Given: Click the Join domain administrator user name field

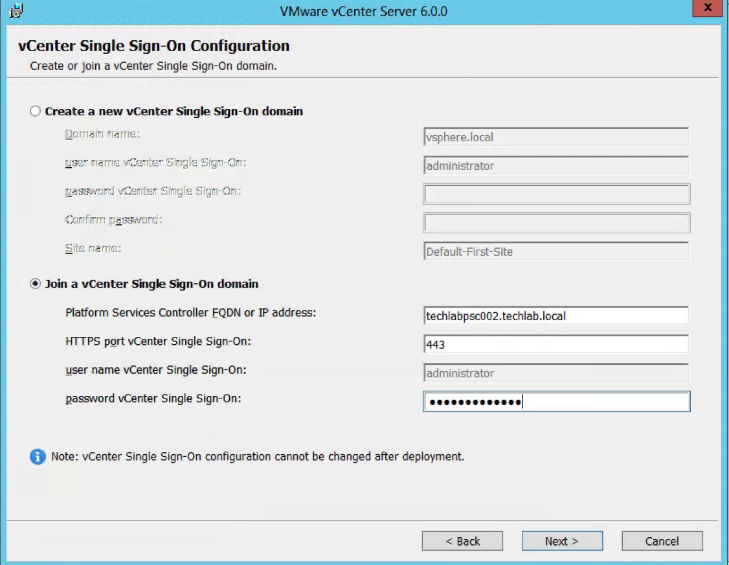Looking at the screenshot, I should [x=556, y=373].
